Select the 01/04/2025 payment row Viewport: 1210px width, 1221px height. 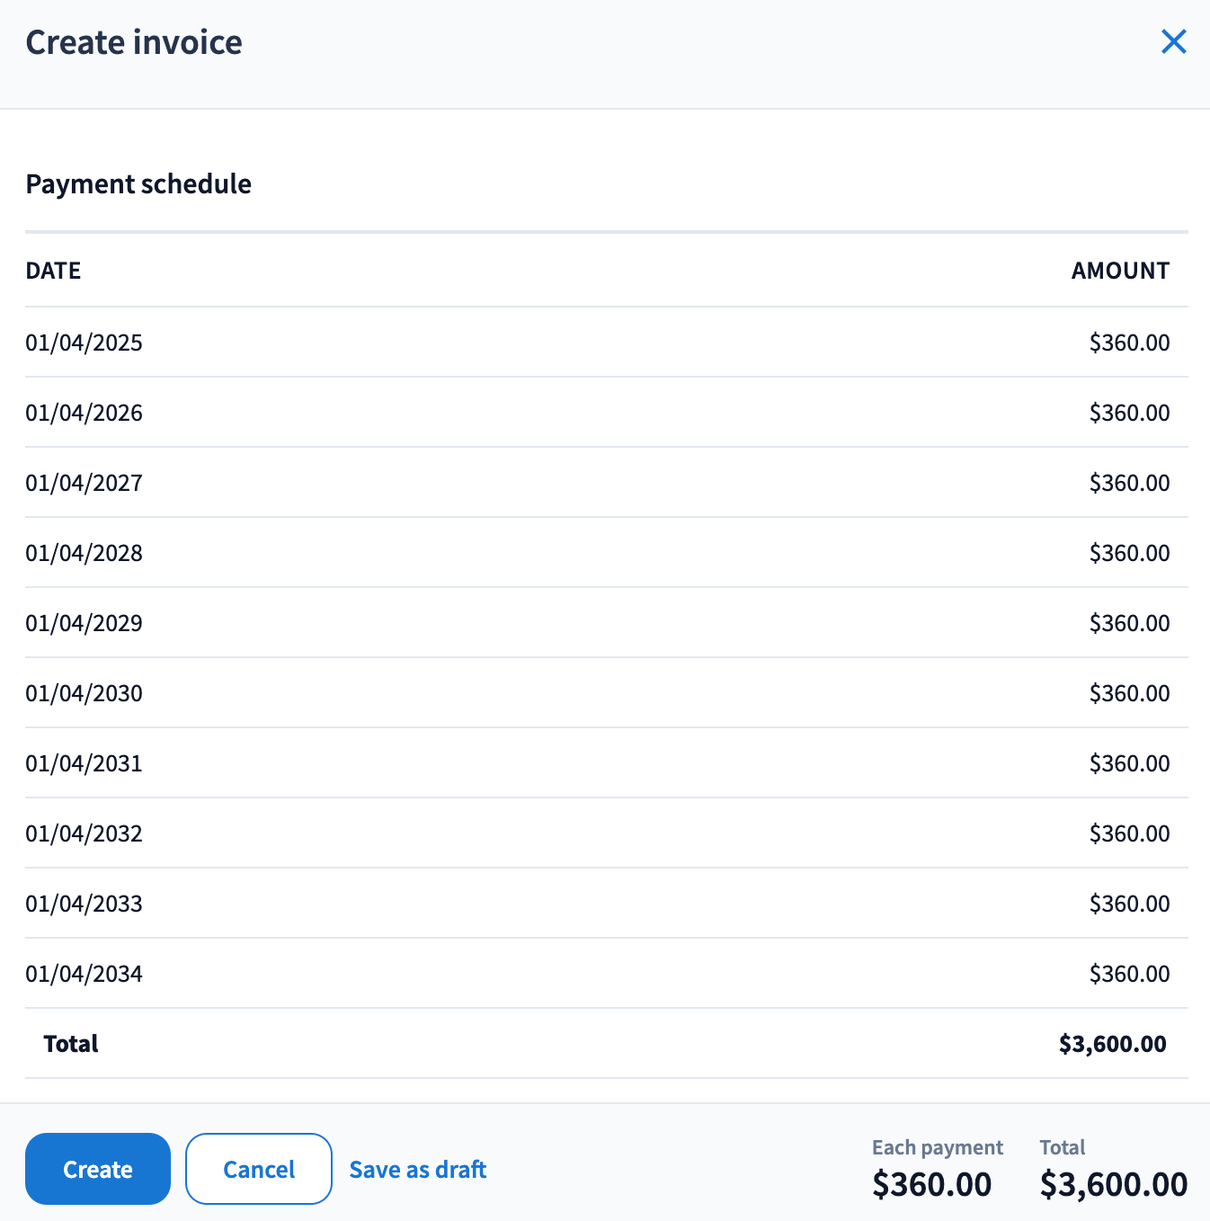point(84,343)
